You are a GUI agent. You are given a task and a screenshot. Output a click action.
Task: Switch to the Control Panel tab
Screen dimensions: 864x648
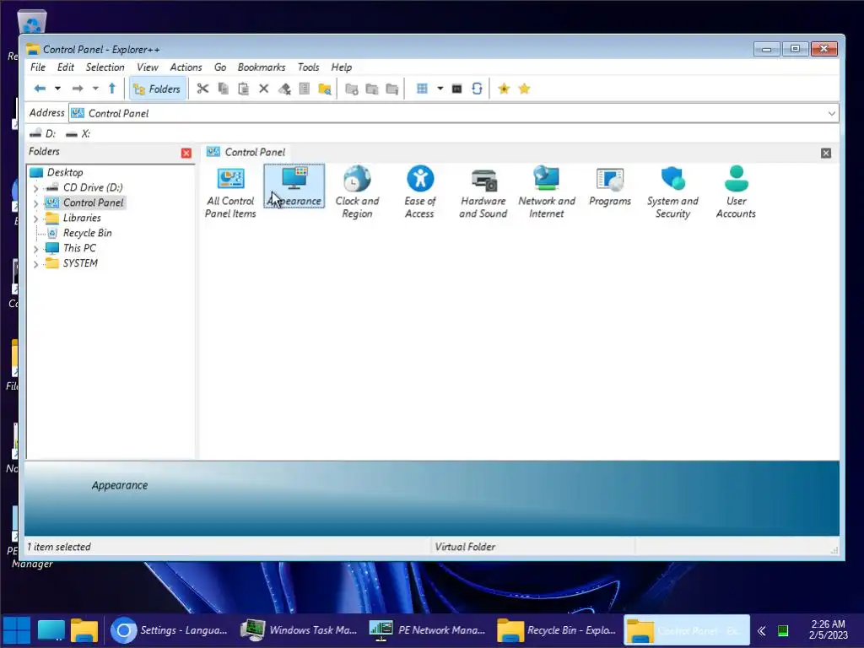tap(246, 152)
